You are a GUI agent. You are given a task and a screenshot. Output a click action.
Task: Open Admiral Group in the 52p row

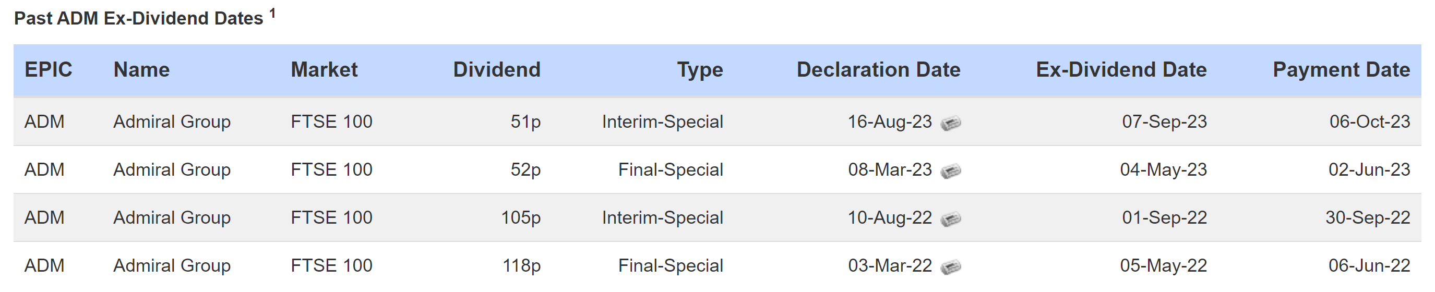point(172,169)
